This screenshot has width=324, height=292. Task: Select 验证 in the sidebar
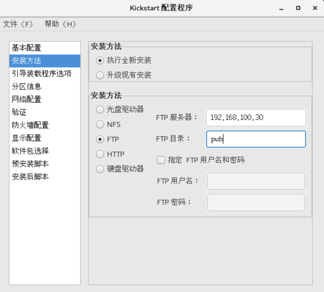(x=44, y=112)
